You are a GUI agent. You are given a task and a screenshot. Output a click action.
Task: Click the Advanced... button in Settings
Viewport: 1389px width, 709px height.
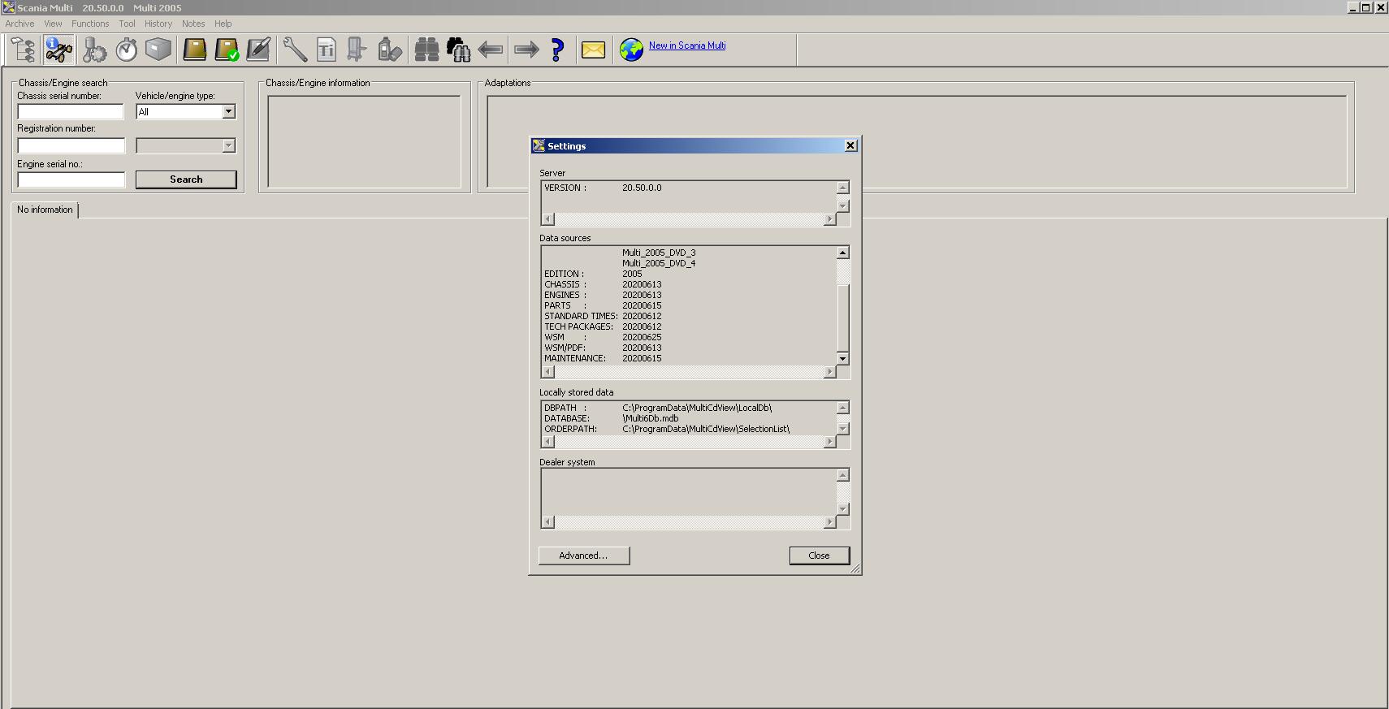point(584,556)
